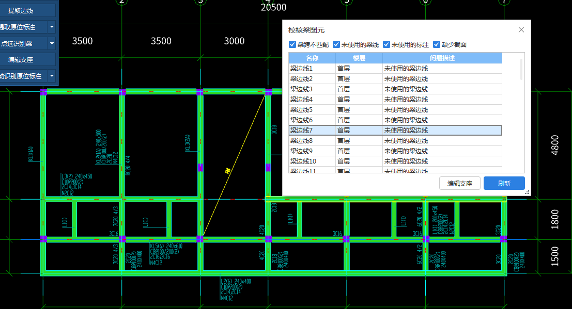Image resolution: width=572 pixels, height=309 pixels.
Task: Click 编辑支座 button in the dialog
Action: pos(460,183)
